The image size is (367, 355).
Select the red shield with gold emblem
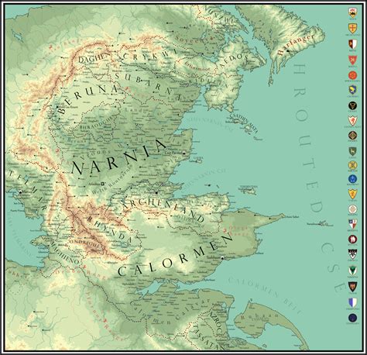coord(352,60)
